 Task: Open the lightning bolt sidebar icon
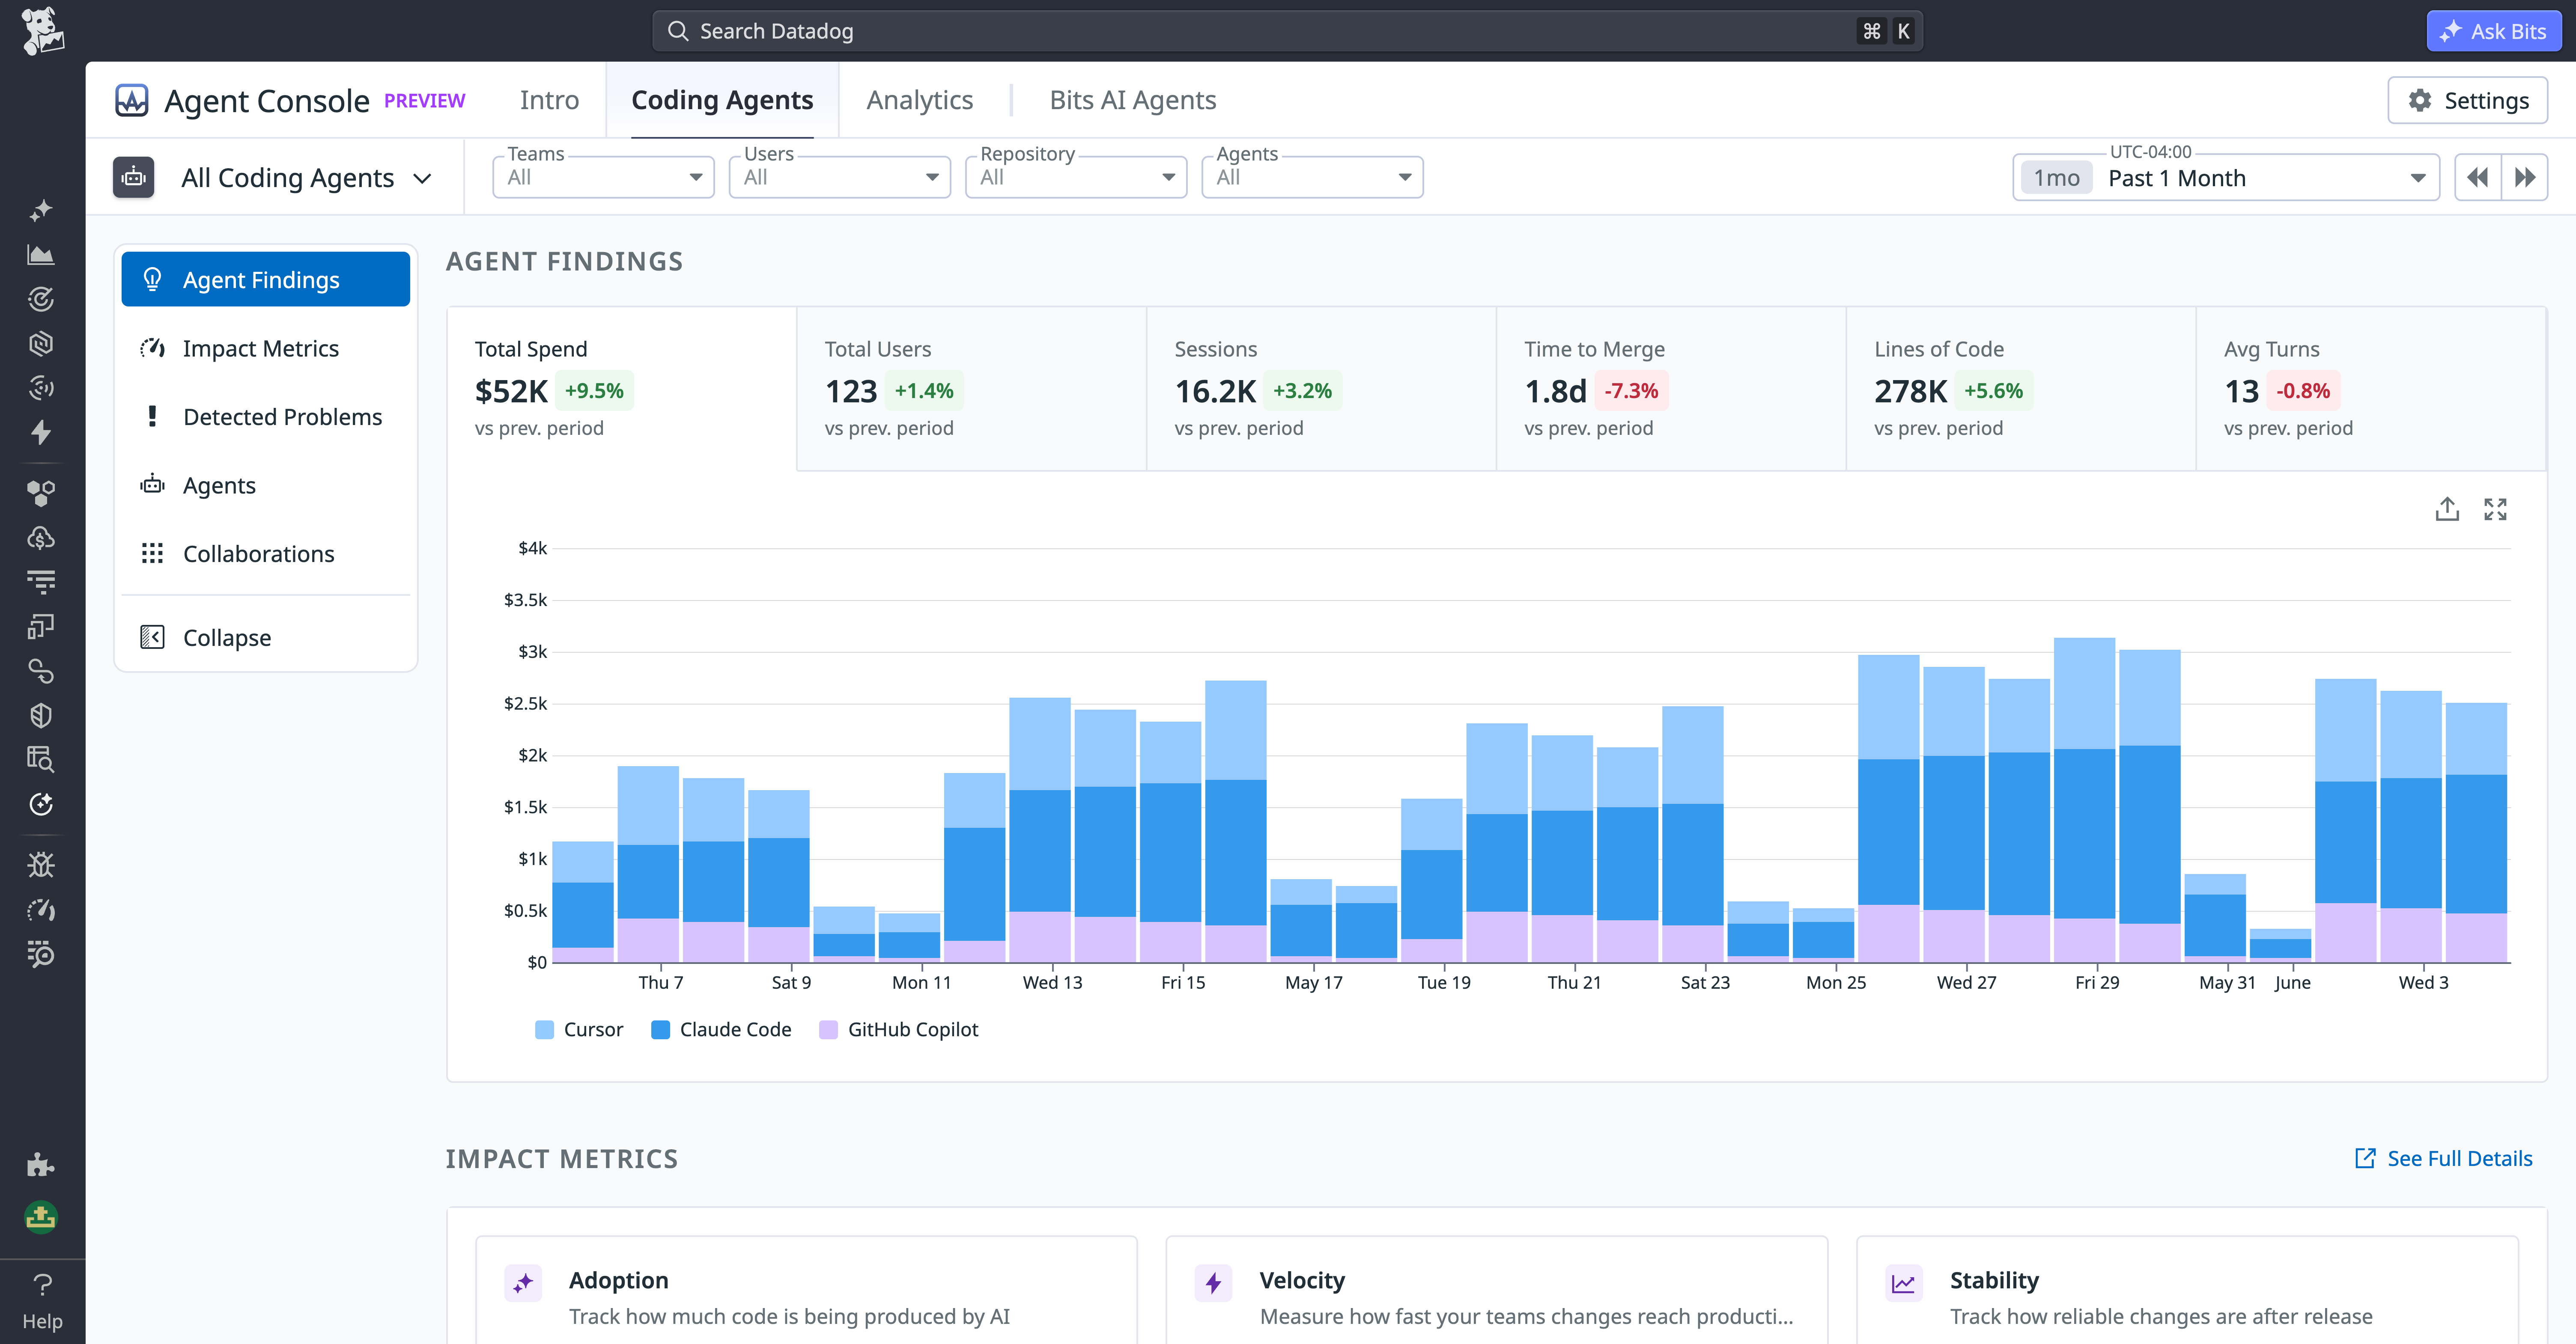click(41, 432)
